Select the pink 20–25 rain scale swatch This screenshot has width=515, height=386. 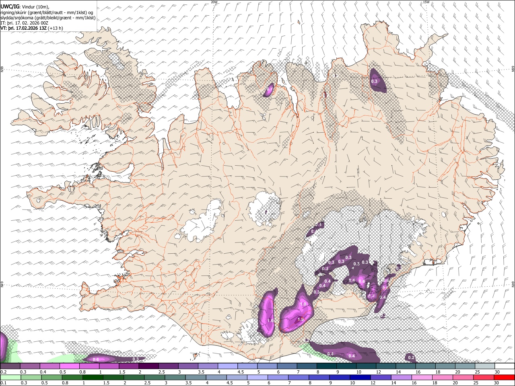point(463,378)
